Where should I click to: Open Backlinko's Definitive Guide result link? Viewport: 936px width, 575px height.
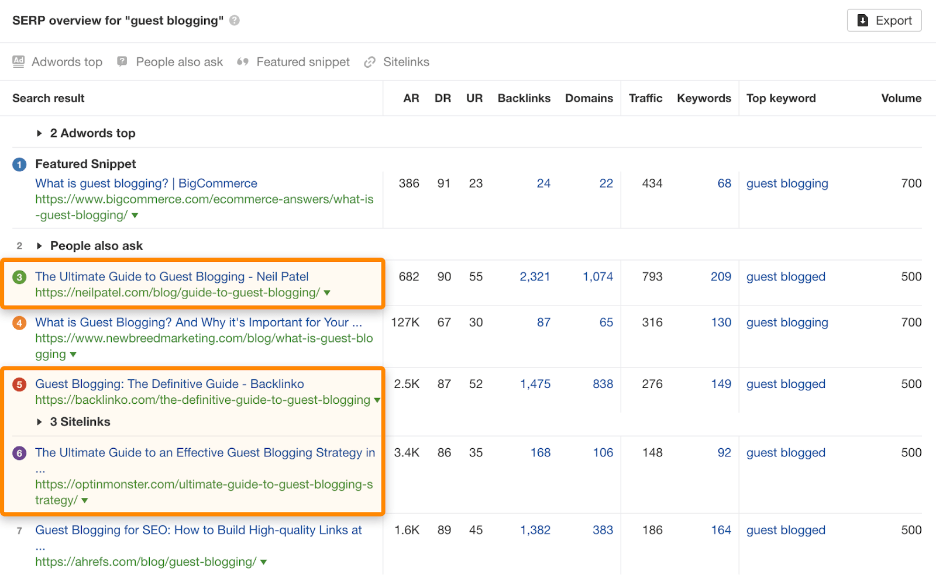[169, 384]
